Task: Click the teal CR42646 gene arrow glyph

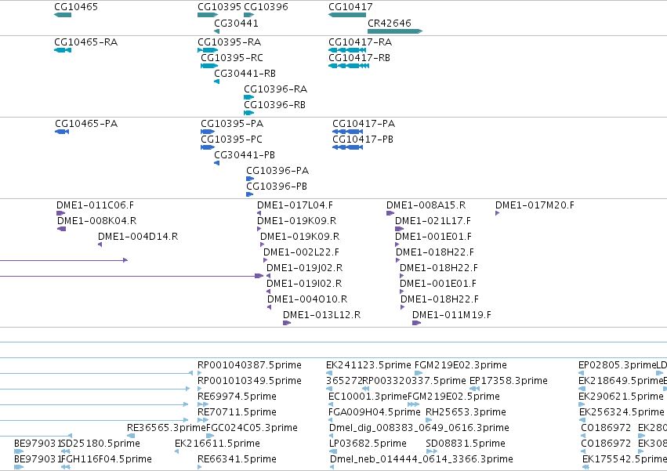Action: [x=395, y=31]
